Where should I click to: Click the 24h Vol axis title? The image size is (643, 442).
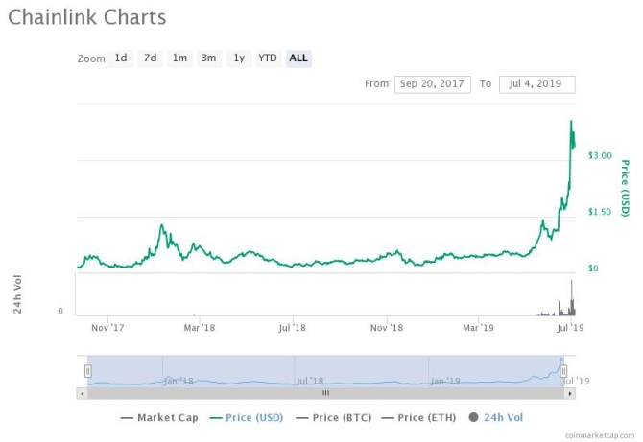point(17,294)
